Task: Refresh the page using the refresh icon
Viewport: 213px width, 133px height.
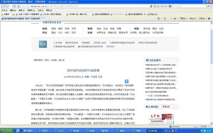Action: (x=162, y=6)
